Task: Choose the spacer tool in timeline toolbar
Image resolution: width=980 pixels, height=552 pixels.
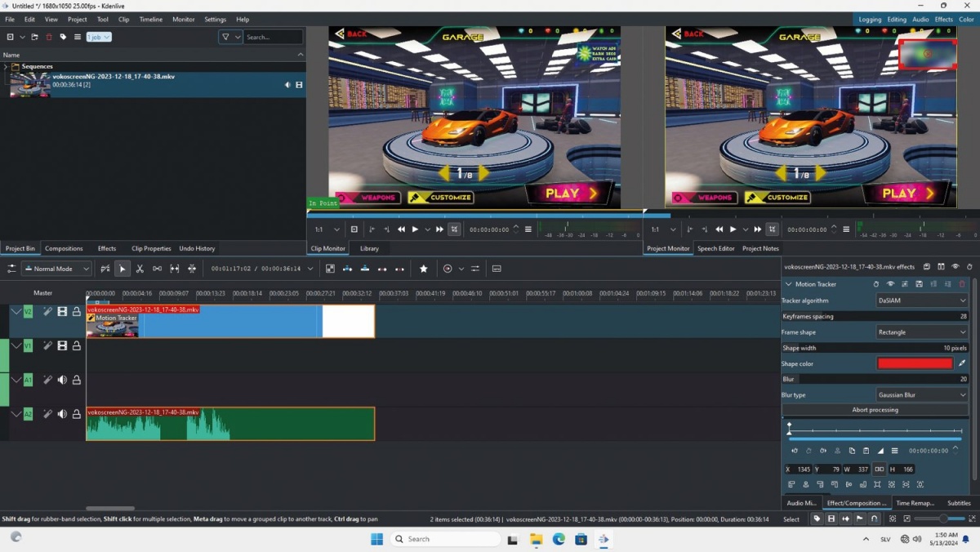Action: 157,269
